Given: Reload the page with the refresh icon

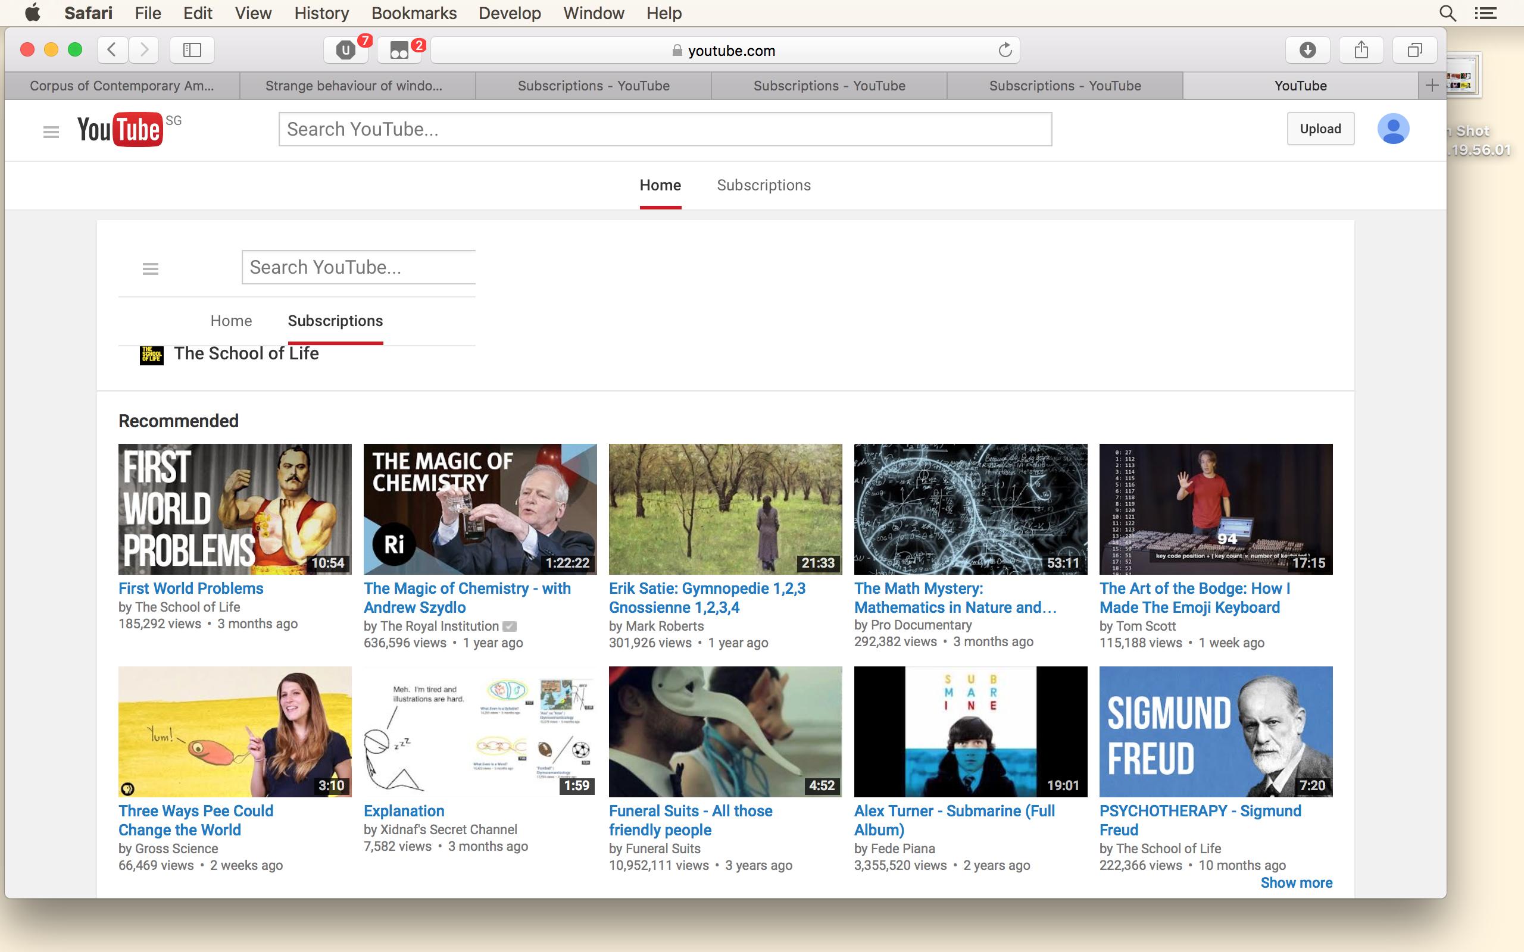Looking at the screenshot, I should 1004,51.
